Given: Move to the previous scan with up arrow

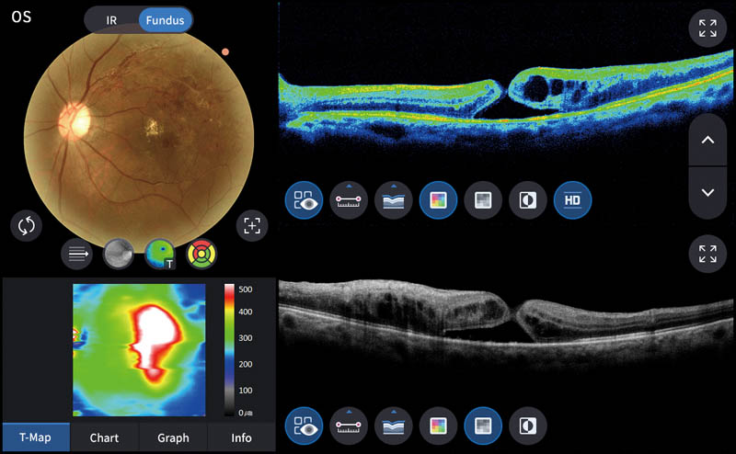Looking at the screenshot, I should 707,141.
